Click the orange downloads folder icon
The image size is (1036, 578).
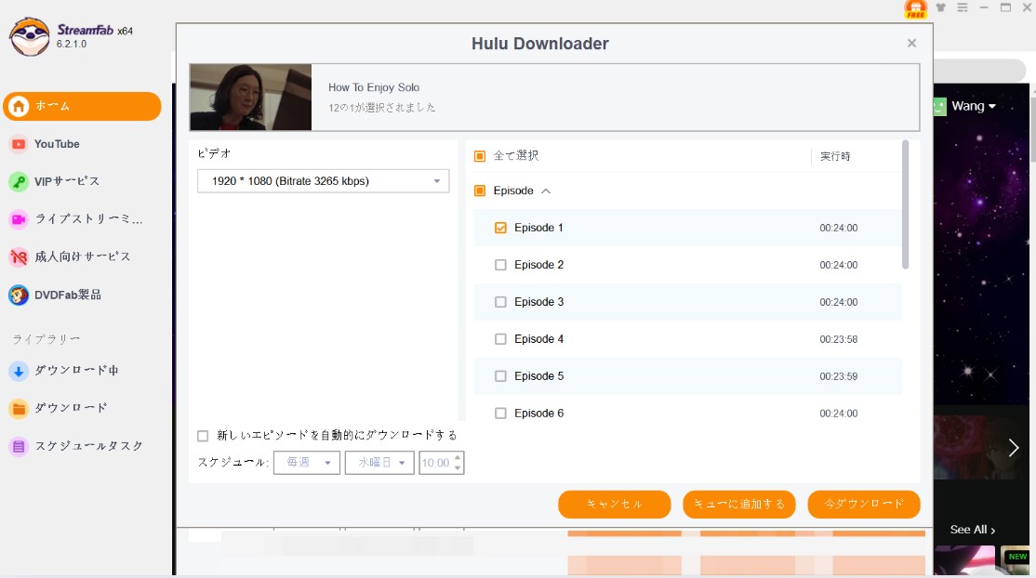(19, 409)
